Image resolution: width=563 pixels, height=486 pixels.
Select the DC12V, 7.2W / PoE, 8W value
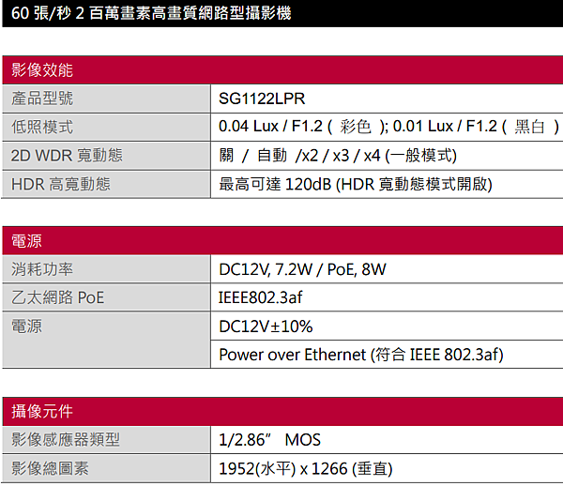click(302, 269)
